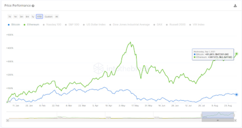
Task: Click the 5. Apr x-axis label
Action: click(95, 106)
